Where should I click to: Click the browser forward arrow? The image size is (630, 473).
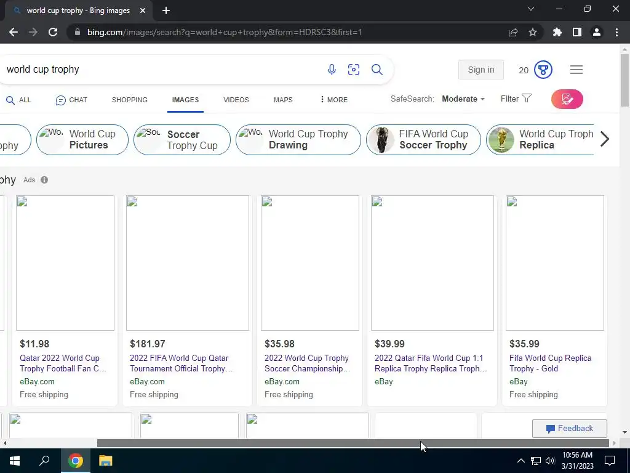point(33,32)
